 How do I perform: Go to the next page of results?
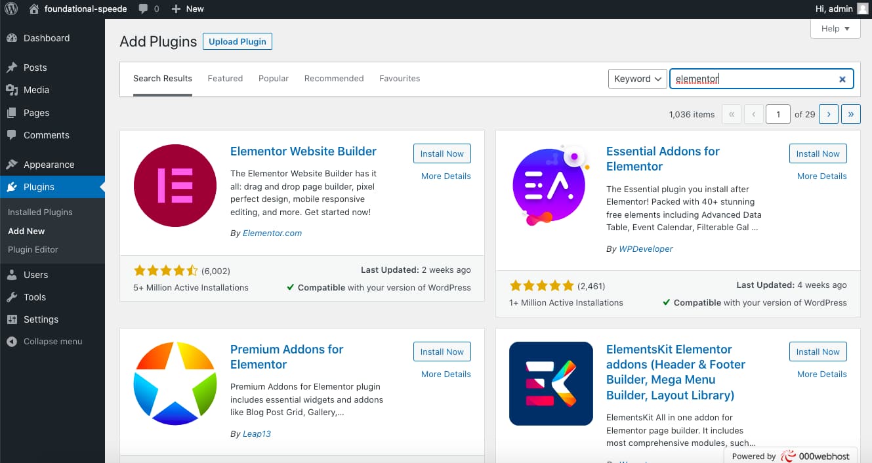(828, 114)
